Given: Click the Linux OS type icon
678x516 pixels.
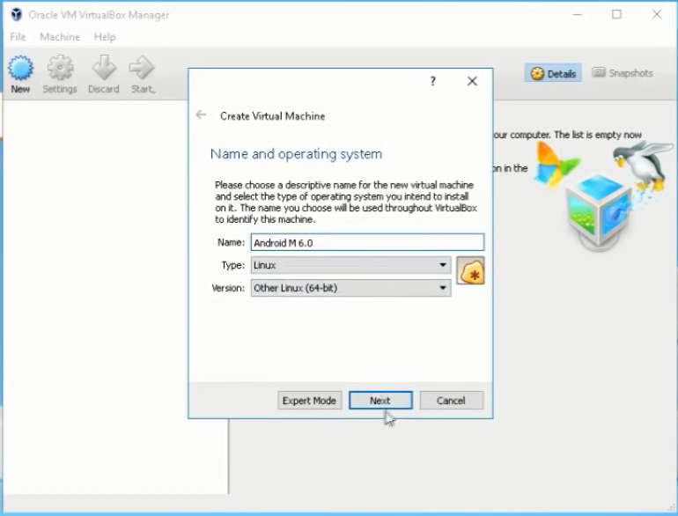Looking at the screenshot, I should point(470,270).
